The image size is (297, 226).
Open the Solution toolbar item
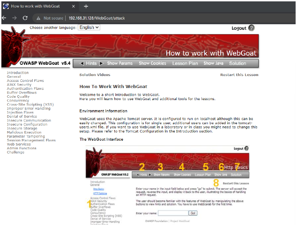[x=237, y=63]
